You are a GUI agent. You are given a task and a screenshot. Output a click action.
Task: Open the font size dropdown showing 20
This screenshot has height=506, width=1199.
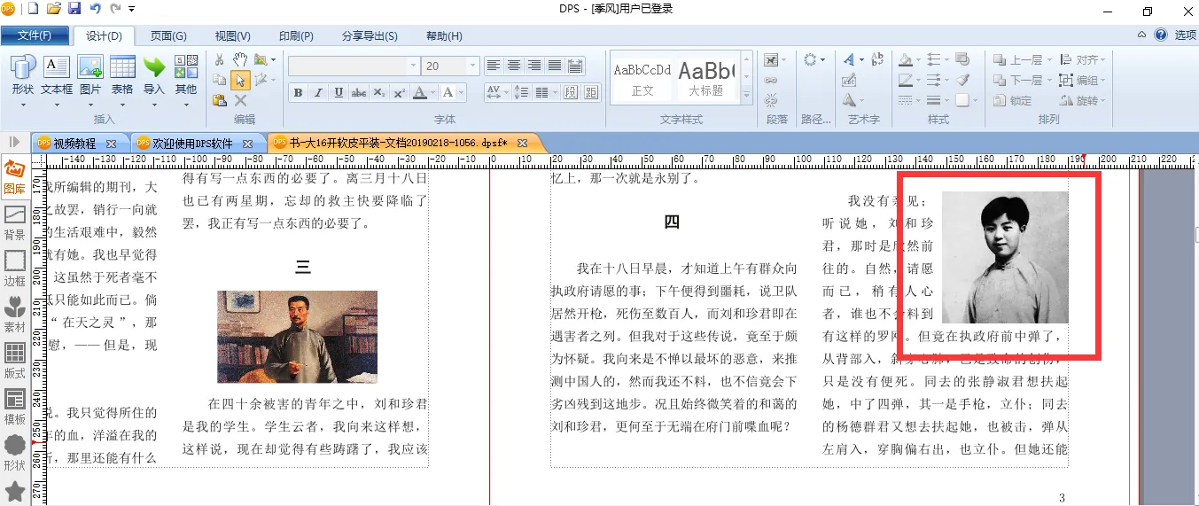473,66
